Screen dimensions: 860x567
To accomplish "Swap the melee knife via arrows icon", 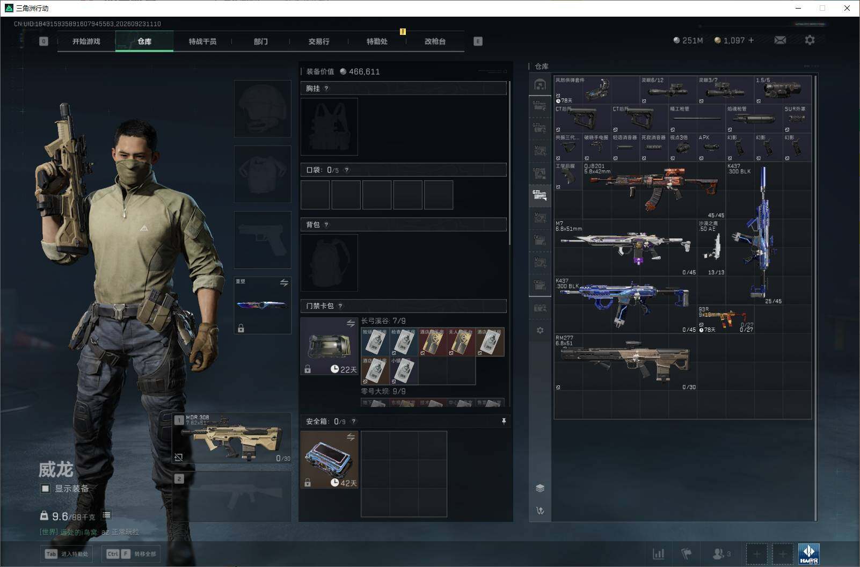I will tap(284, 282).
